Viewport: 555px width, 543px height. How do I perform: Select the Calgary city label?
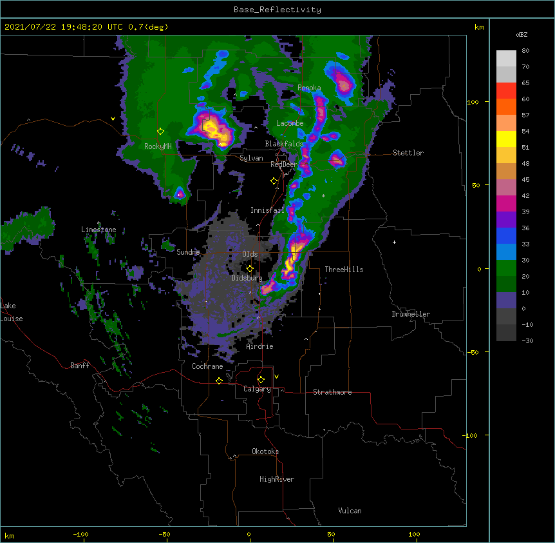point(258,389)
